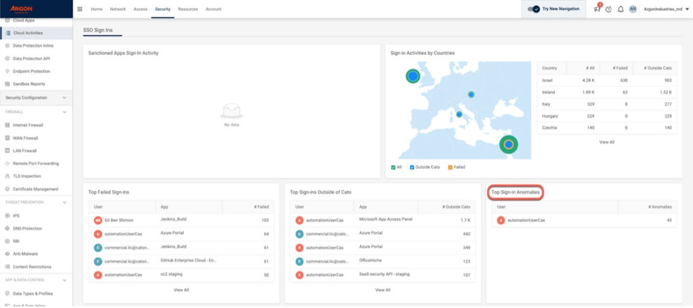Image resolution: width=693 pixels, height=308 pixels.
Task: Click the Ireland bubble on the map
Action: 412,76
